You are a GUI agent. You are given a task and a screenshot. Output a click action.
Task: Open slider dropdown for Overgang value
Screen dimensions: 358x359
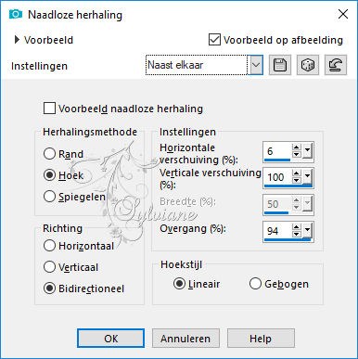coord(307,231)
